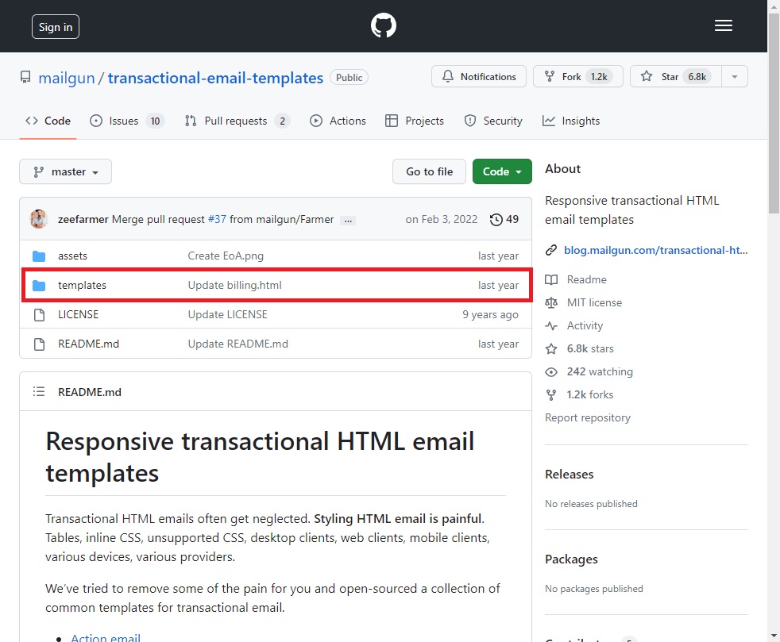The width and height of the screenshot is (780, 642).
Task: Open the Packages section heading
Action: click(x=571, y=559)
